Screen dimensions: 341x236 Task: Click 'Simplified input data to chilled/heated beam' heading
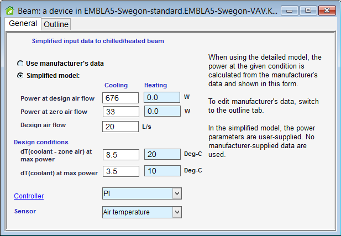98,41
